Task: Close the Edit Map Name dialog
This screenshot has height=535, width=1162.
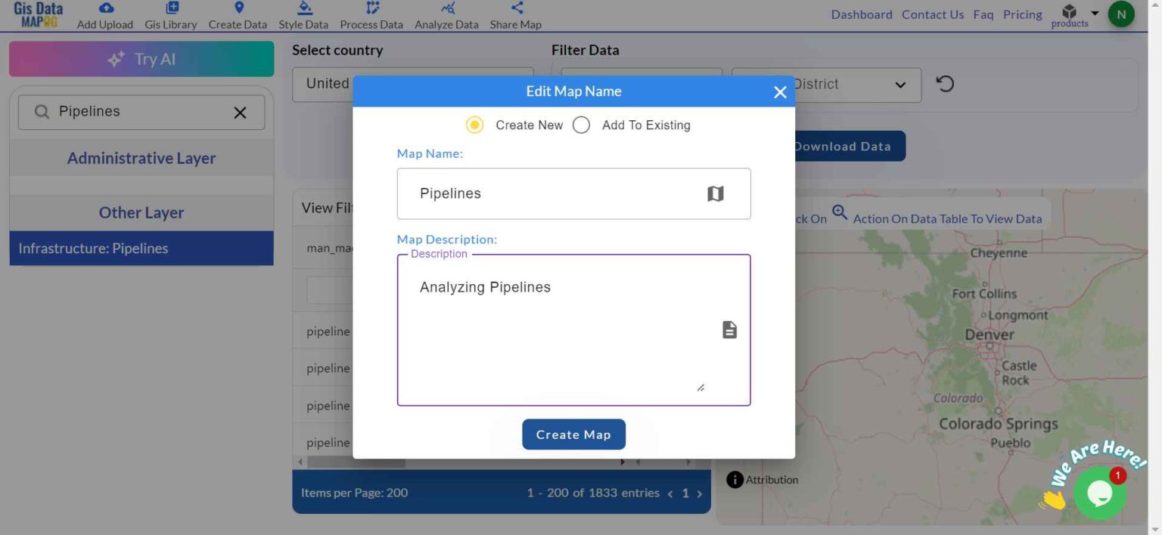Action: (780, 92)
